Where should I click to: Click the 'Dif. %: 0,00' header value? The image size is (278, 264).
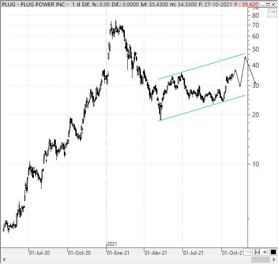[96, 4]
